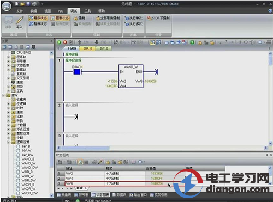
Task: Click the lock force icon in status chart toolbar
Action: click(108, 162)
